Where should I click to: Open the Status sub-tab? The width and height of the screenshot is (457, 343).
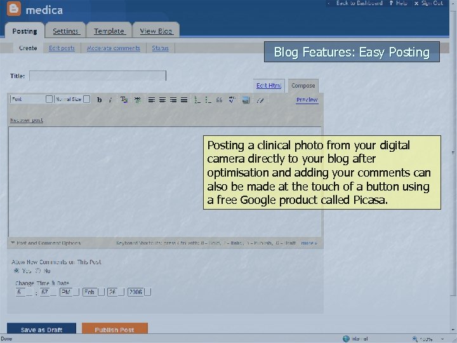[x=161, y=48]
